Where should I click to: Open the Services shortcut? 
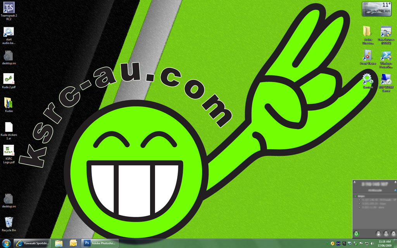[368, 79]
